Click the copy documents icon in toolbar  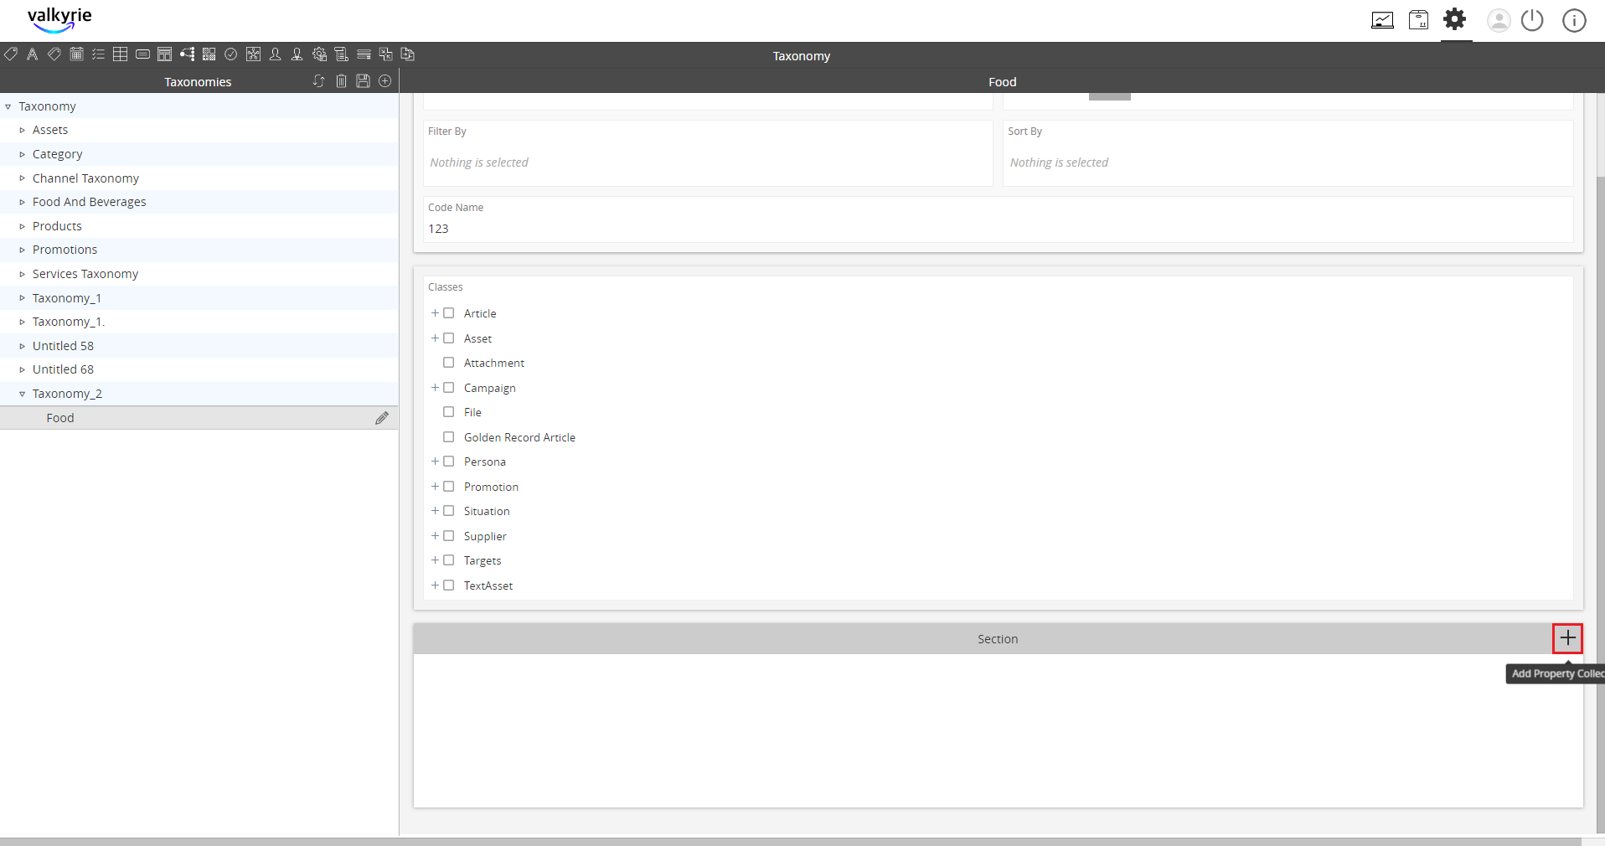[408, 54]
